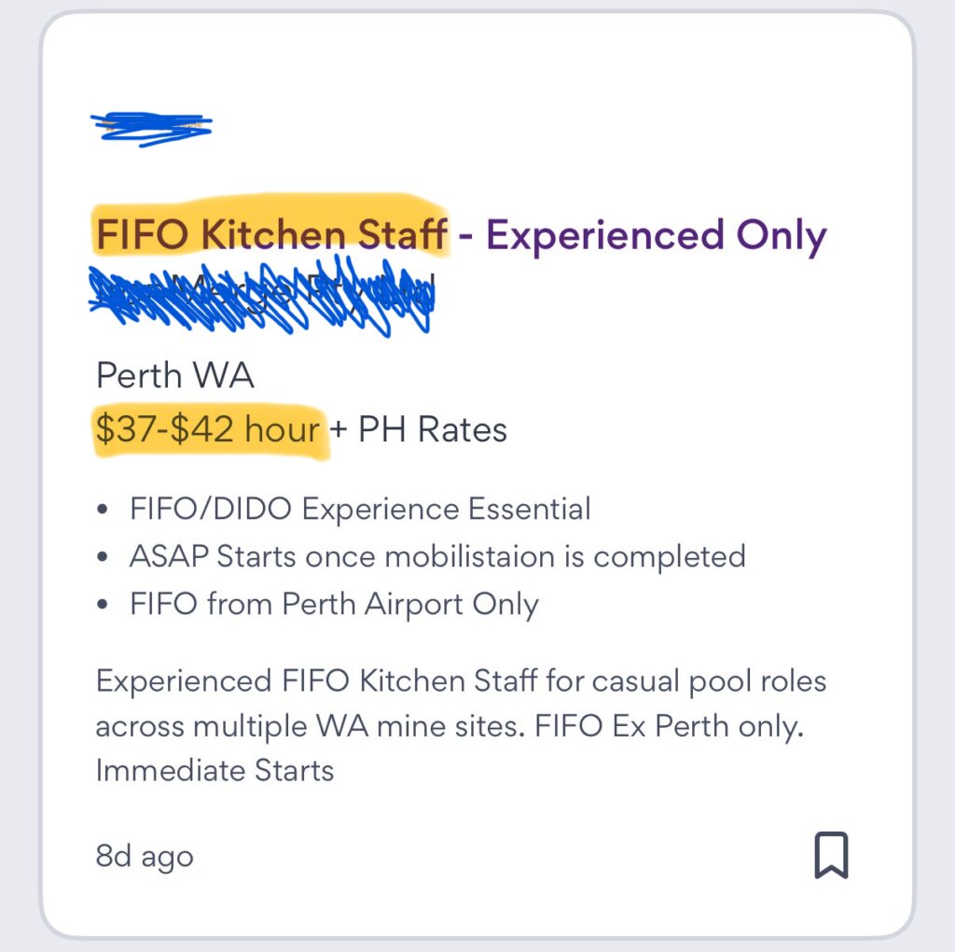This screenshot has height=952, width=955.
Task: Click the scribbled-out company logo at top
Action: click(x=151, y=126)
